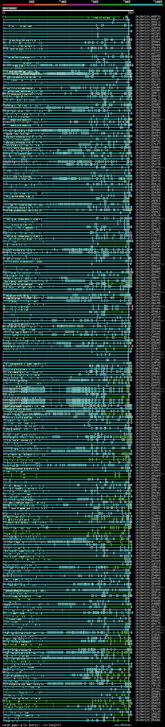Select the UniRef100_B4KPY0 entry
This screenshot has height=727, width=165.
point(148,385)
